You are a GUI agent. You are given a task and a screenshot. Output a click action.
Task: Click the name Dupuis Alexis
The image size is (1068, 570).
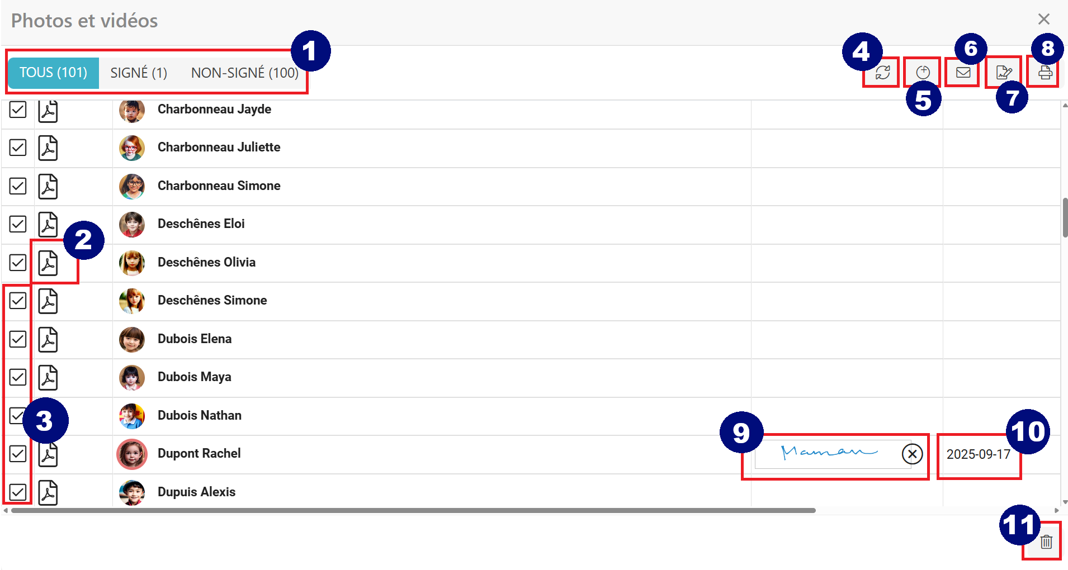[x=196, y=492]
